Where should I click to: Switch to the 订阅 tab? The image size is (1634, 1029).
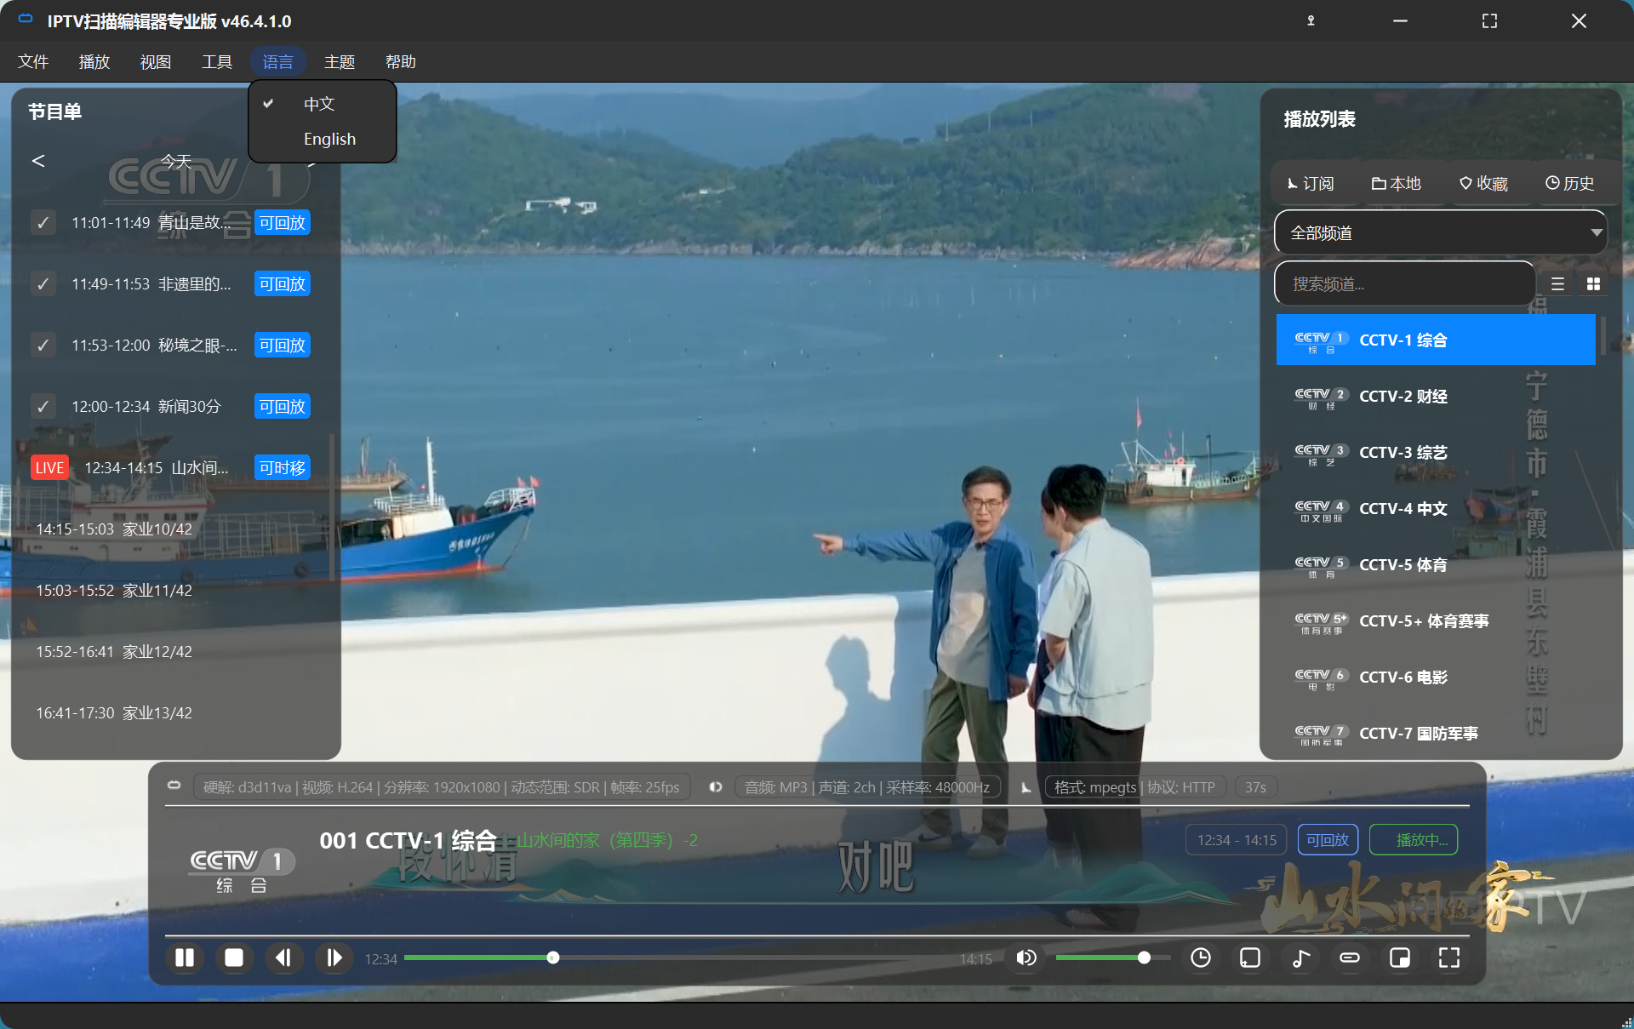tap(1311, 184)
